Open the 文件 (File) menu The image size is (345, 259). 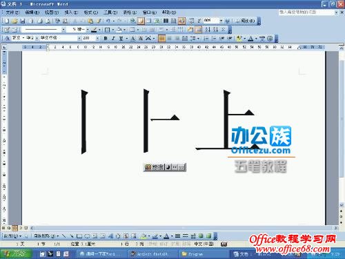pyautogui.click(x=12, y=12)
